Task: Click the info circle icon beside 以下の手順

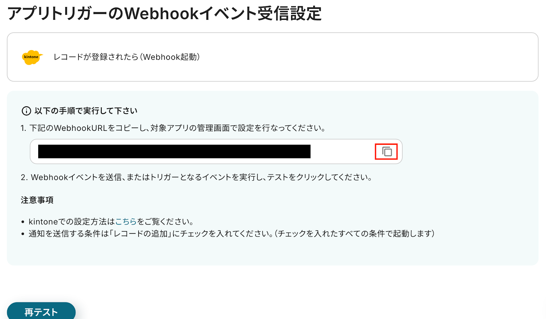Action: pyautogui.click(x=26, y=111)
